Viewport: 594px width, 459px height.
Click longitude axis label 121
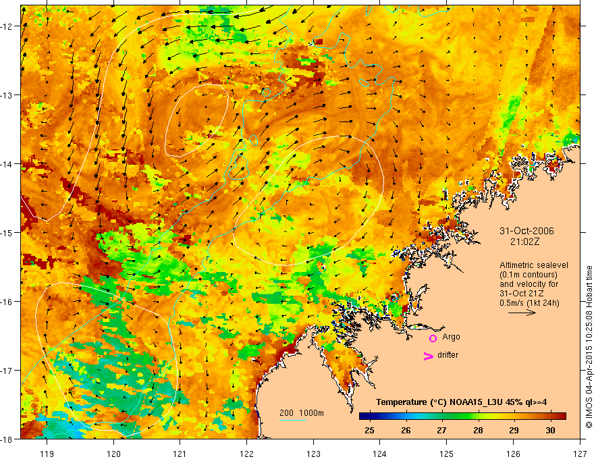[180, 454]
